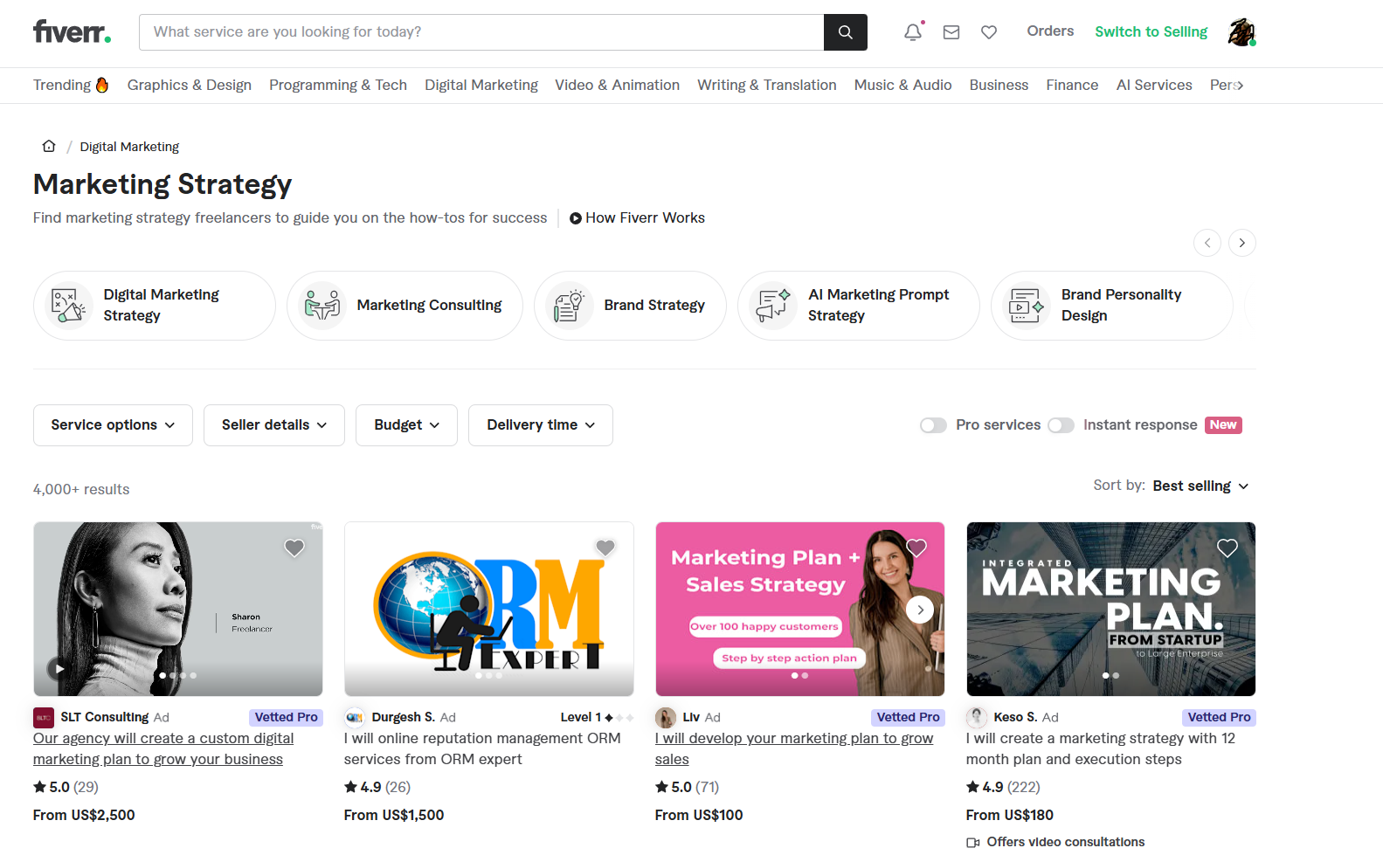The image size is (1383, 855).
Task: Favorite the Keso S. marketing plan gig
Action: click(1227, 548)
